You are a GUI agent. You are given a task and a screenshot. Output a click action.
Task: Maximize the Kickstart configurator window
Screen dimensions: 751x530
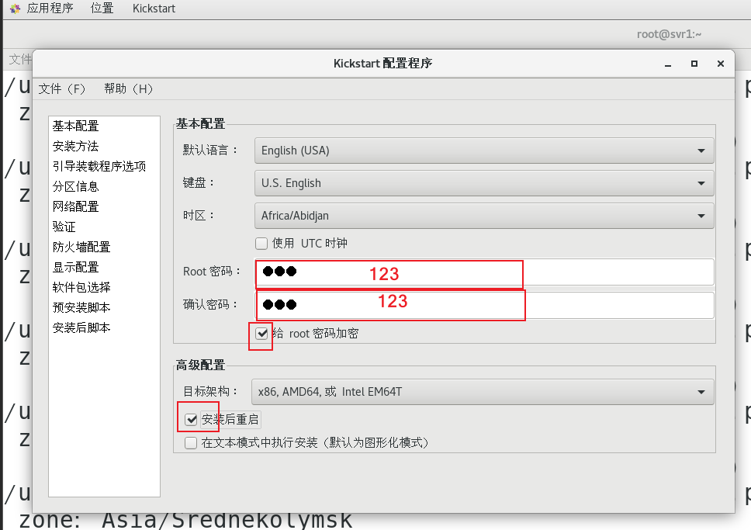[x=694, y=64]
